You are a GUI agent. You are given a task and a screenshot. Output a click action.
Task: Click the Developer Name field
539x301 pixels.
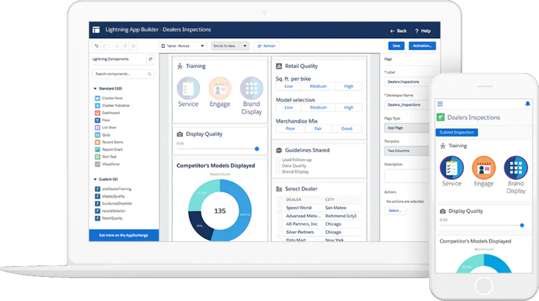pyautogui.click(x=407, y=105)
